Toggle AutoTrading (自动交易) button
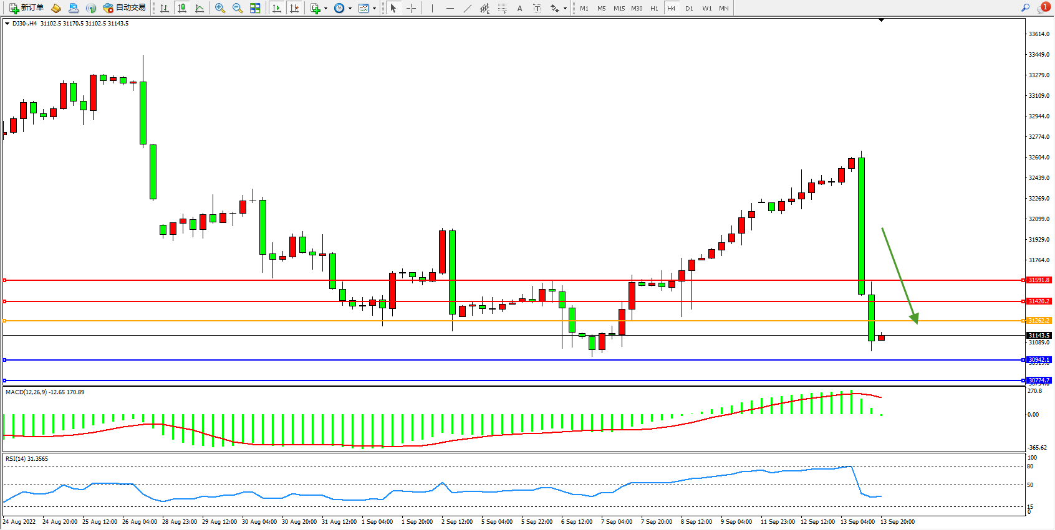The image size is (1055, 530). point(124,8)
